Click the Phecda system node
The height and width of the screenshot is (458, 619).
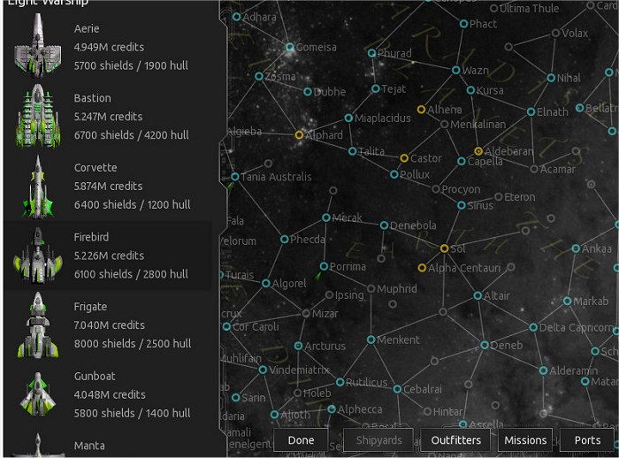[284, 239]
